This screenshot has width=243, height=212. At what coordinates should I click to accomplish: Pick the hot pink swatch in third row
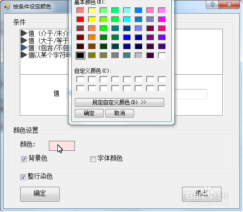(162, 28)
